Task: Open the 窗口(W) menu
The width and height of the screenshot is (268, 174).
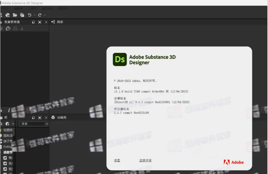Action: [x=47, y=8]
